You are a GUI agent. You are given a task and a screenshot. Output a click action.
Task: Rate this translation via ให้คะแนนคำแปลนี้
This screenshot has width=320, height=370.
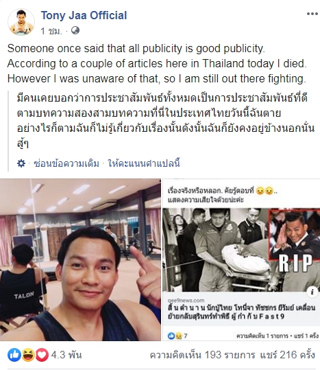pyautogui.click(x=144, y=163)
